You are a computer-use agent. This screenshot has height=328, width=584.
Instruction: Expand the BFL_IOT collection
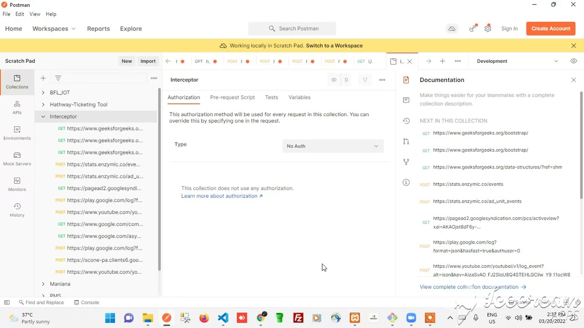(43, 92)
